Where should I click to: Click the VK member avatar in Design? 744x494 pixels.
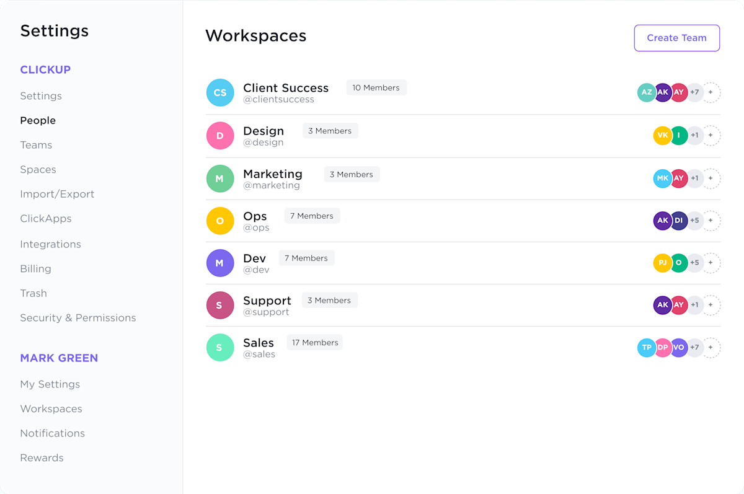663,136
